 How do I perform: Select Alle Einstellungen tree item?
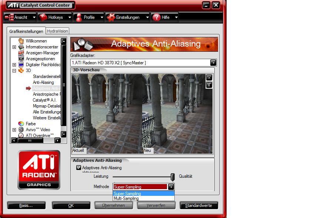[x=47, y=112]
